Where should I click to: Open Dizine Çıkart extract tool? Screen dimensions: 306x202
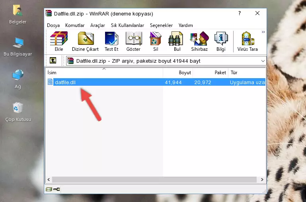pos(86,41)
